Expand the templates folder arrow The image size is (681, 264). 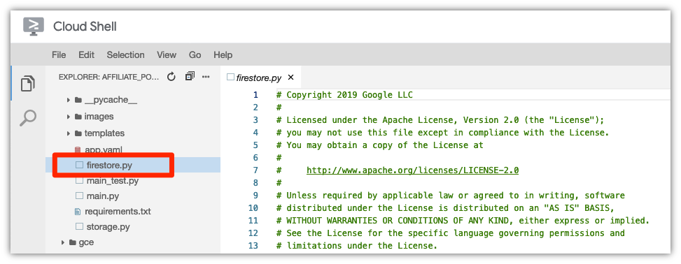[69, 133]
